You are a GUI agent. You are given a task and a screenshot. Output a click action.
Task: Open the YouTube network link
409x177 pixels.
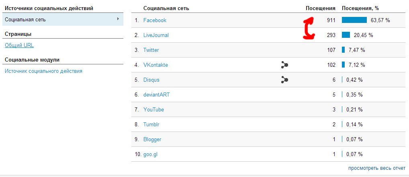(x=153, y=110)
